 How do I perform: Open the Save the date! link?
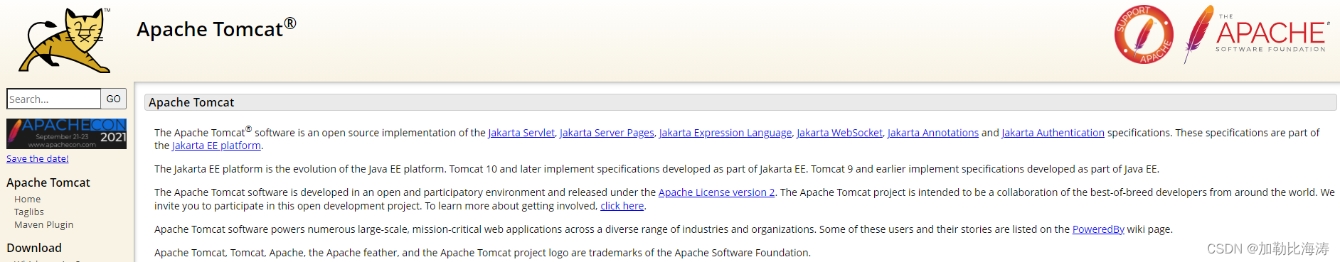pos(38,158)
